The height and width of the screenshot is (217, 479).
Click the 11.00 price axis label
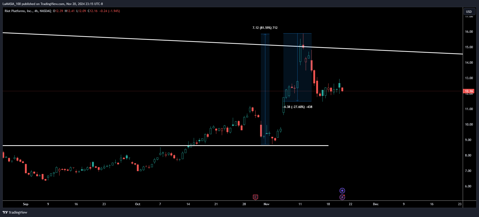coord(469,109)
